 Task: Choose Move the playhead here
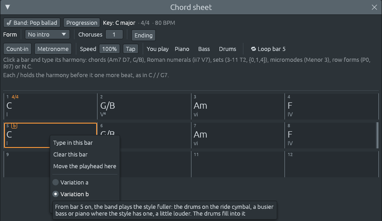tap(85, 166)
